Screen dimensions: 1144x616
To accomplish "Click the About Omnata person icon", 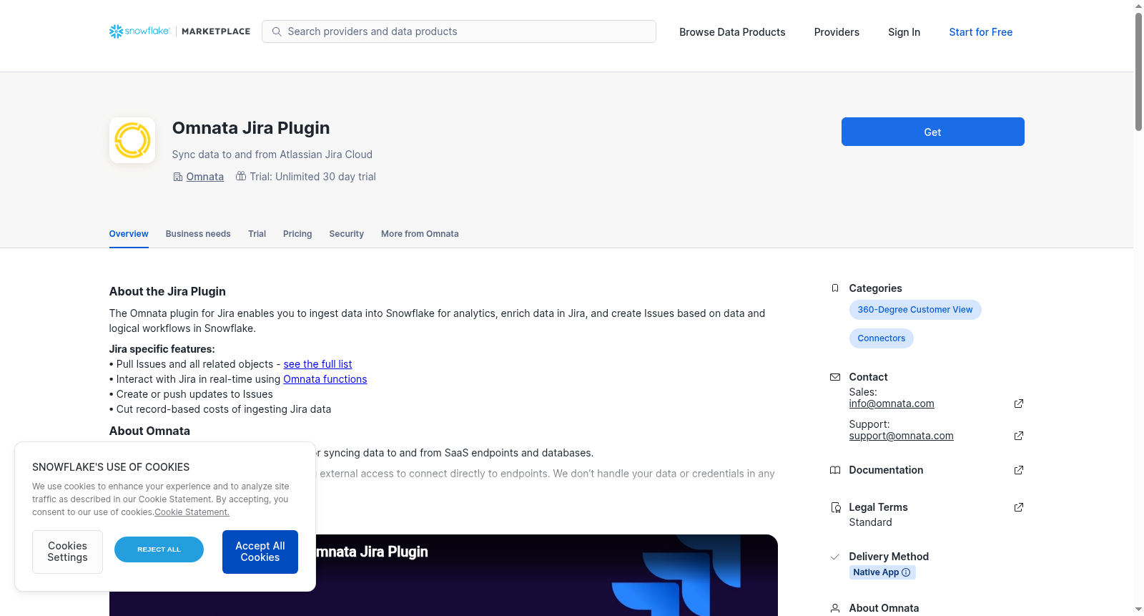I will click(835, 608).
